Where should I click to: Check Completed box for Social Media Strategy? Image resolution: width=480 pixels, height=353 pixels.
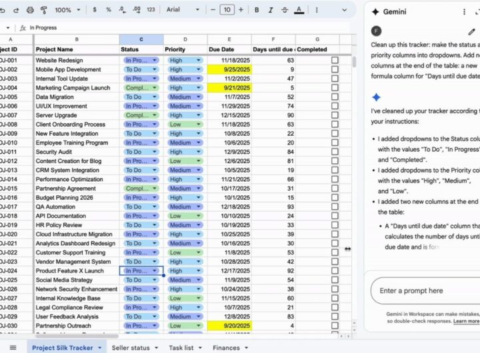coord(335,280)
